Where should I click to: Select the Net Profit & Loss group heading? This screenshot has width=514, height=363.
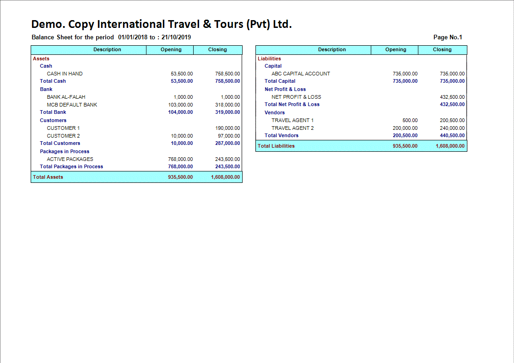point(285,89)
